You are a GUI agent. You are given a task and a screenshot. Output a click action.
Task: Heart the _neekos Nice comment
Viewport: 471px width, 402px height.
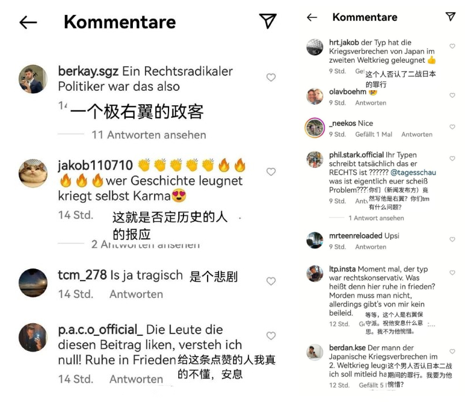coord(452,127)
